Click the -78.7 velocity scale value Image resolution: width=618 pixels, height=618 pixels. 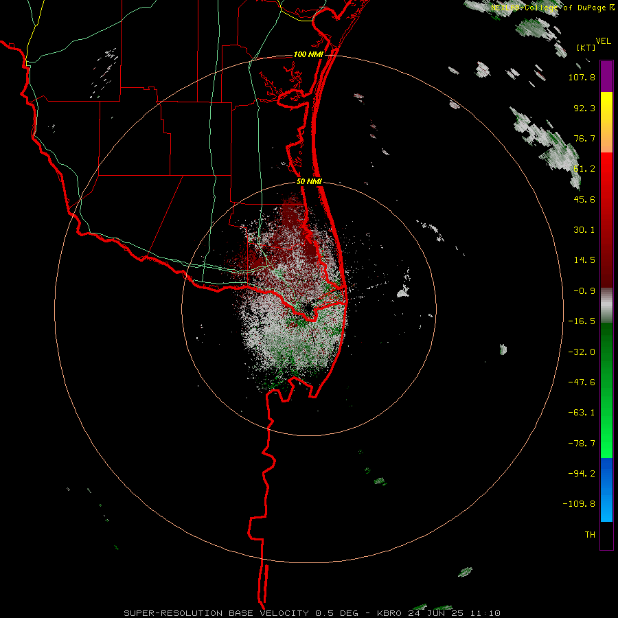[x=582, y=444]
